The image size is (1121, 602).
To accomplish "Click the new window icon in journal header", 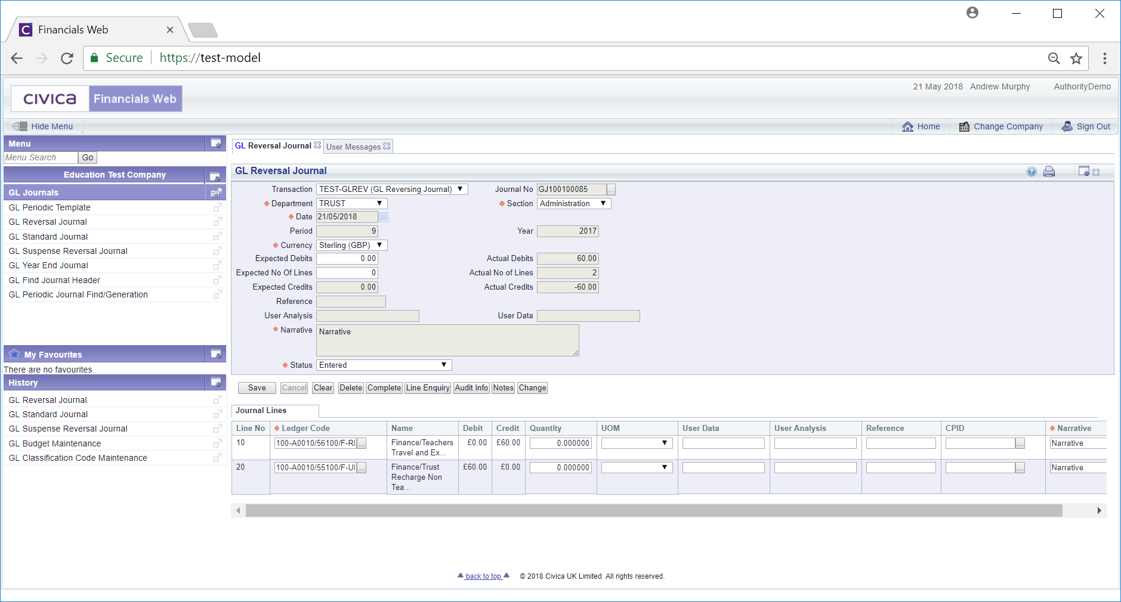I will click(x=1084, y=171).
